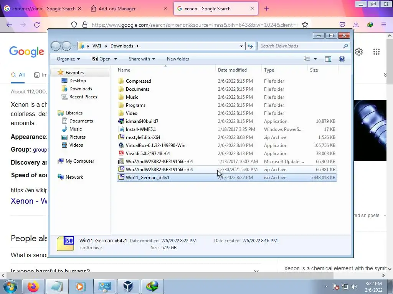Close the xenon Google Search tab
Screen dimensions: 393x294
(x=252, y=8)
